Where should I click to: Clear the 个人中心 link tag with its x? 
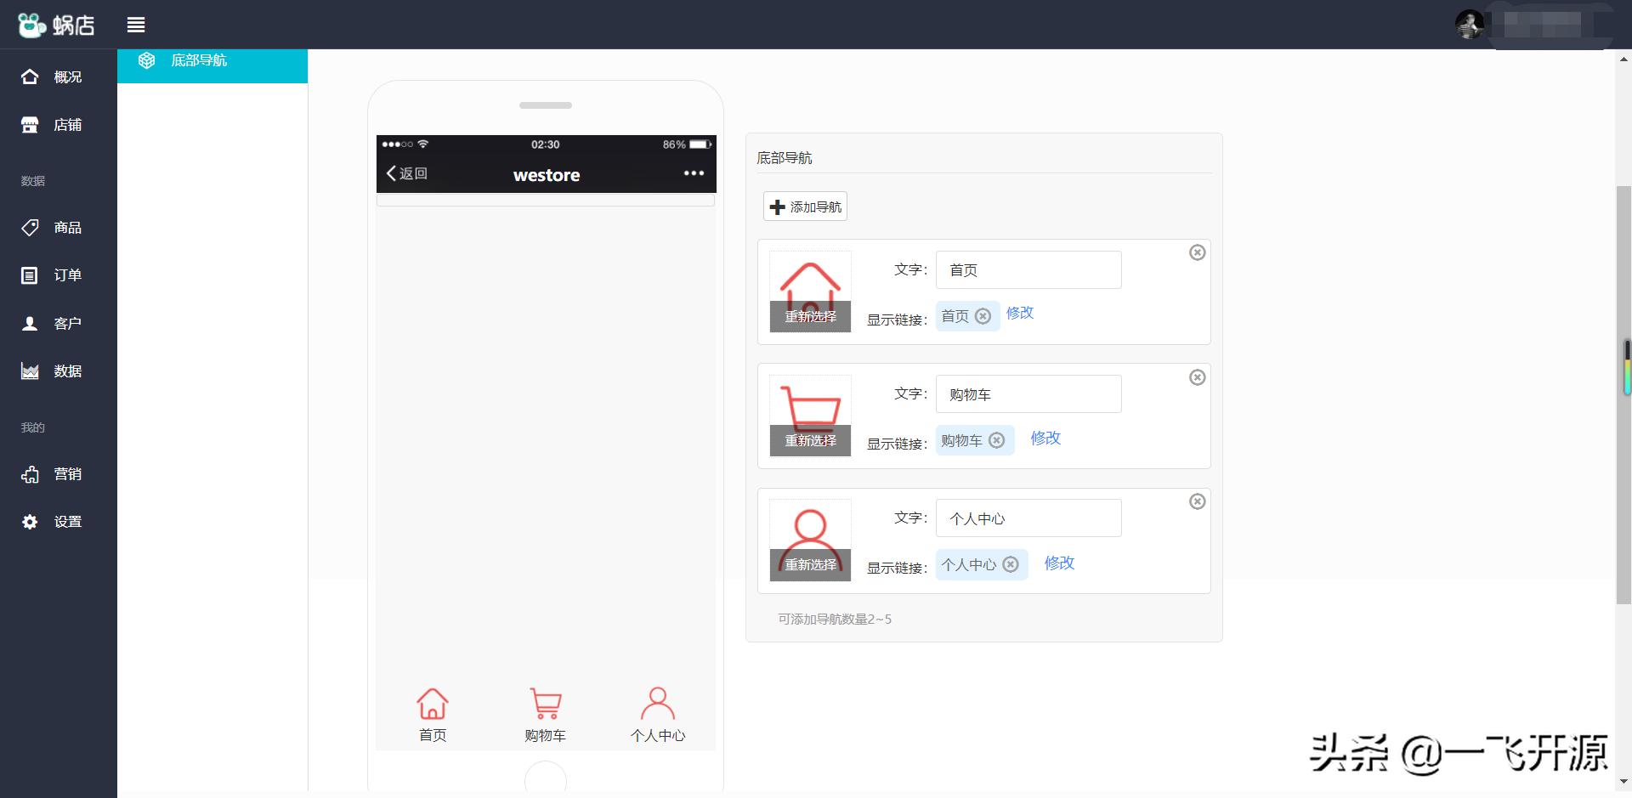1010,564
